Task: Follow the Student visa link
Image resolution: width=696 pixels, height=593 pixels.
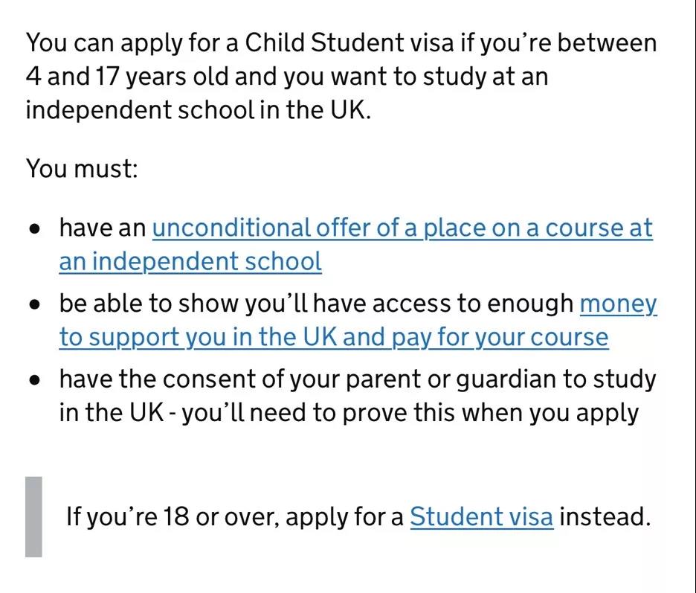Action: (x=481, y=516)
